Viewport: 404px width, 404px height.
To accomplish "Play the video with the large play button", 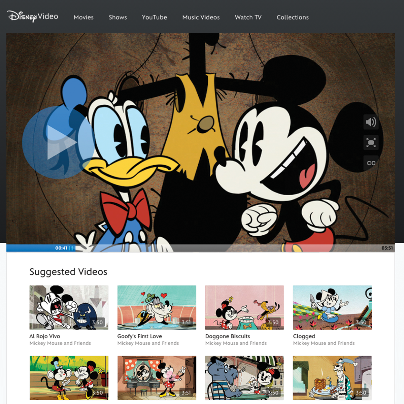I will pos(58,142).
